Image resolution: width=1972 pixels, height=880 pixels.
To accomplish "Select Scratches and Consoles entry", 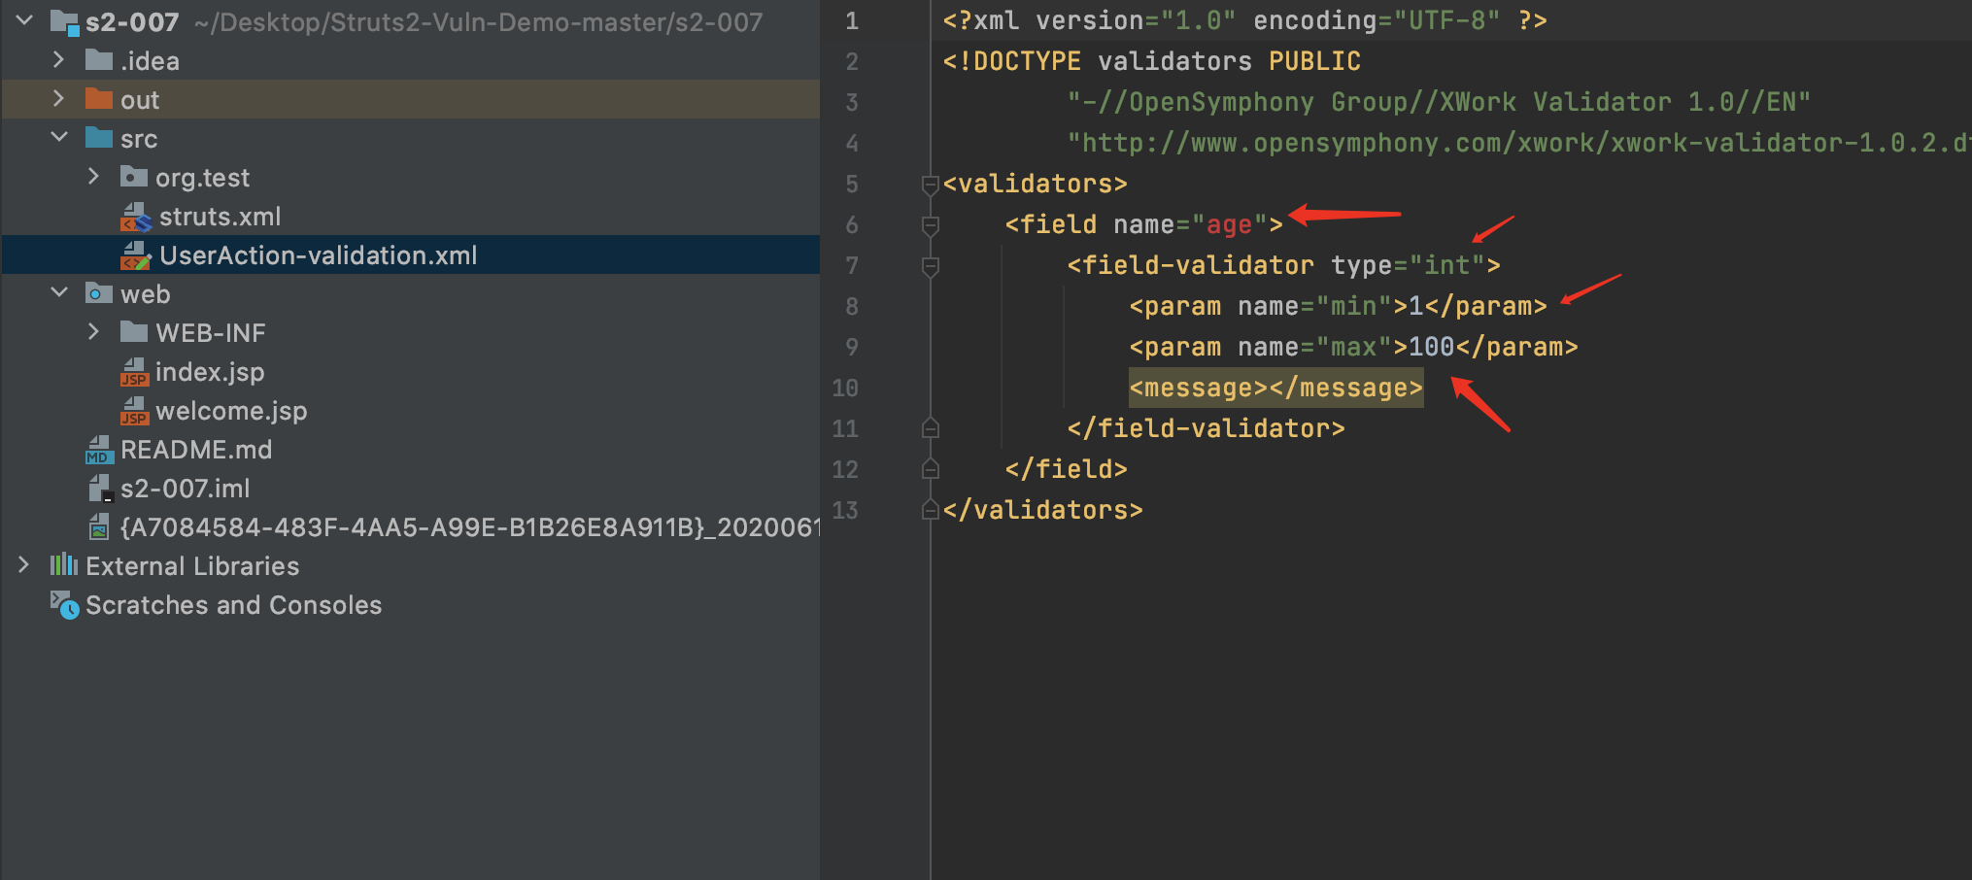I will click(x=234, y=605).
